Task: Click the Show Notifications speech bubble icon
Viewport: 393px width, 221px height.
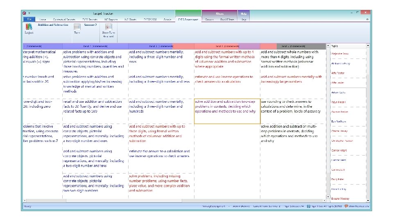Action: coord(346,206)
